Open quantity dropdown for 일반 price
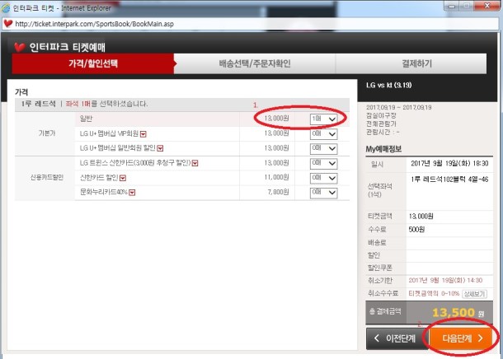Viewport: 503px width, 359px height. click(x=324, y=119)
